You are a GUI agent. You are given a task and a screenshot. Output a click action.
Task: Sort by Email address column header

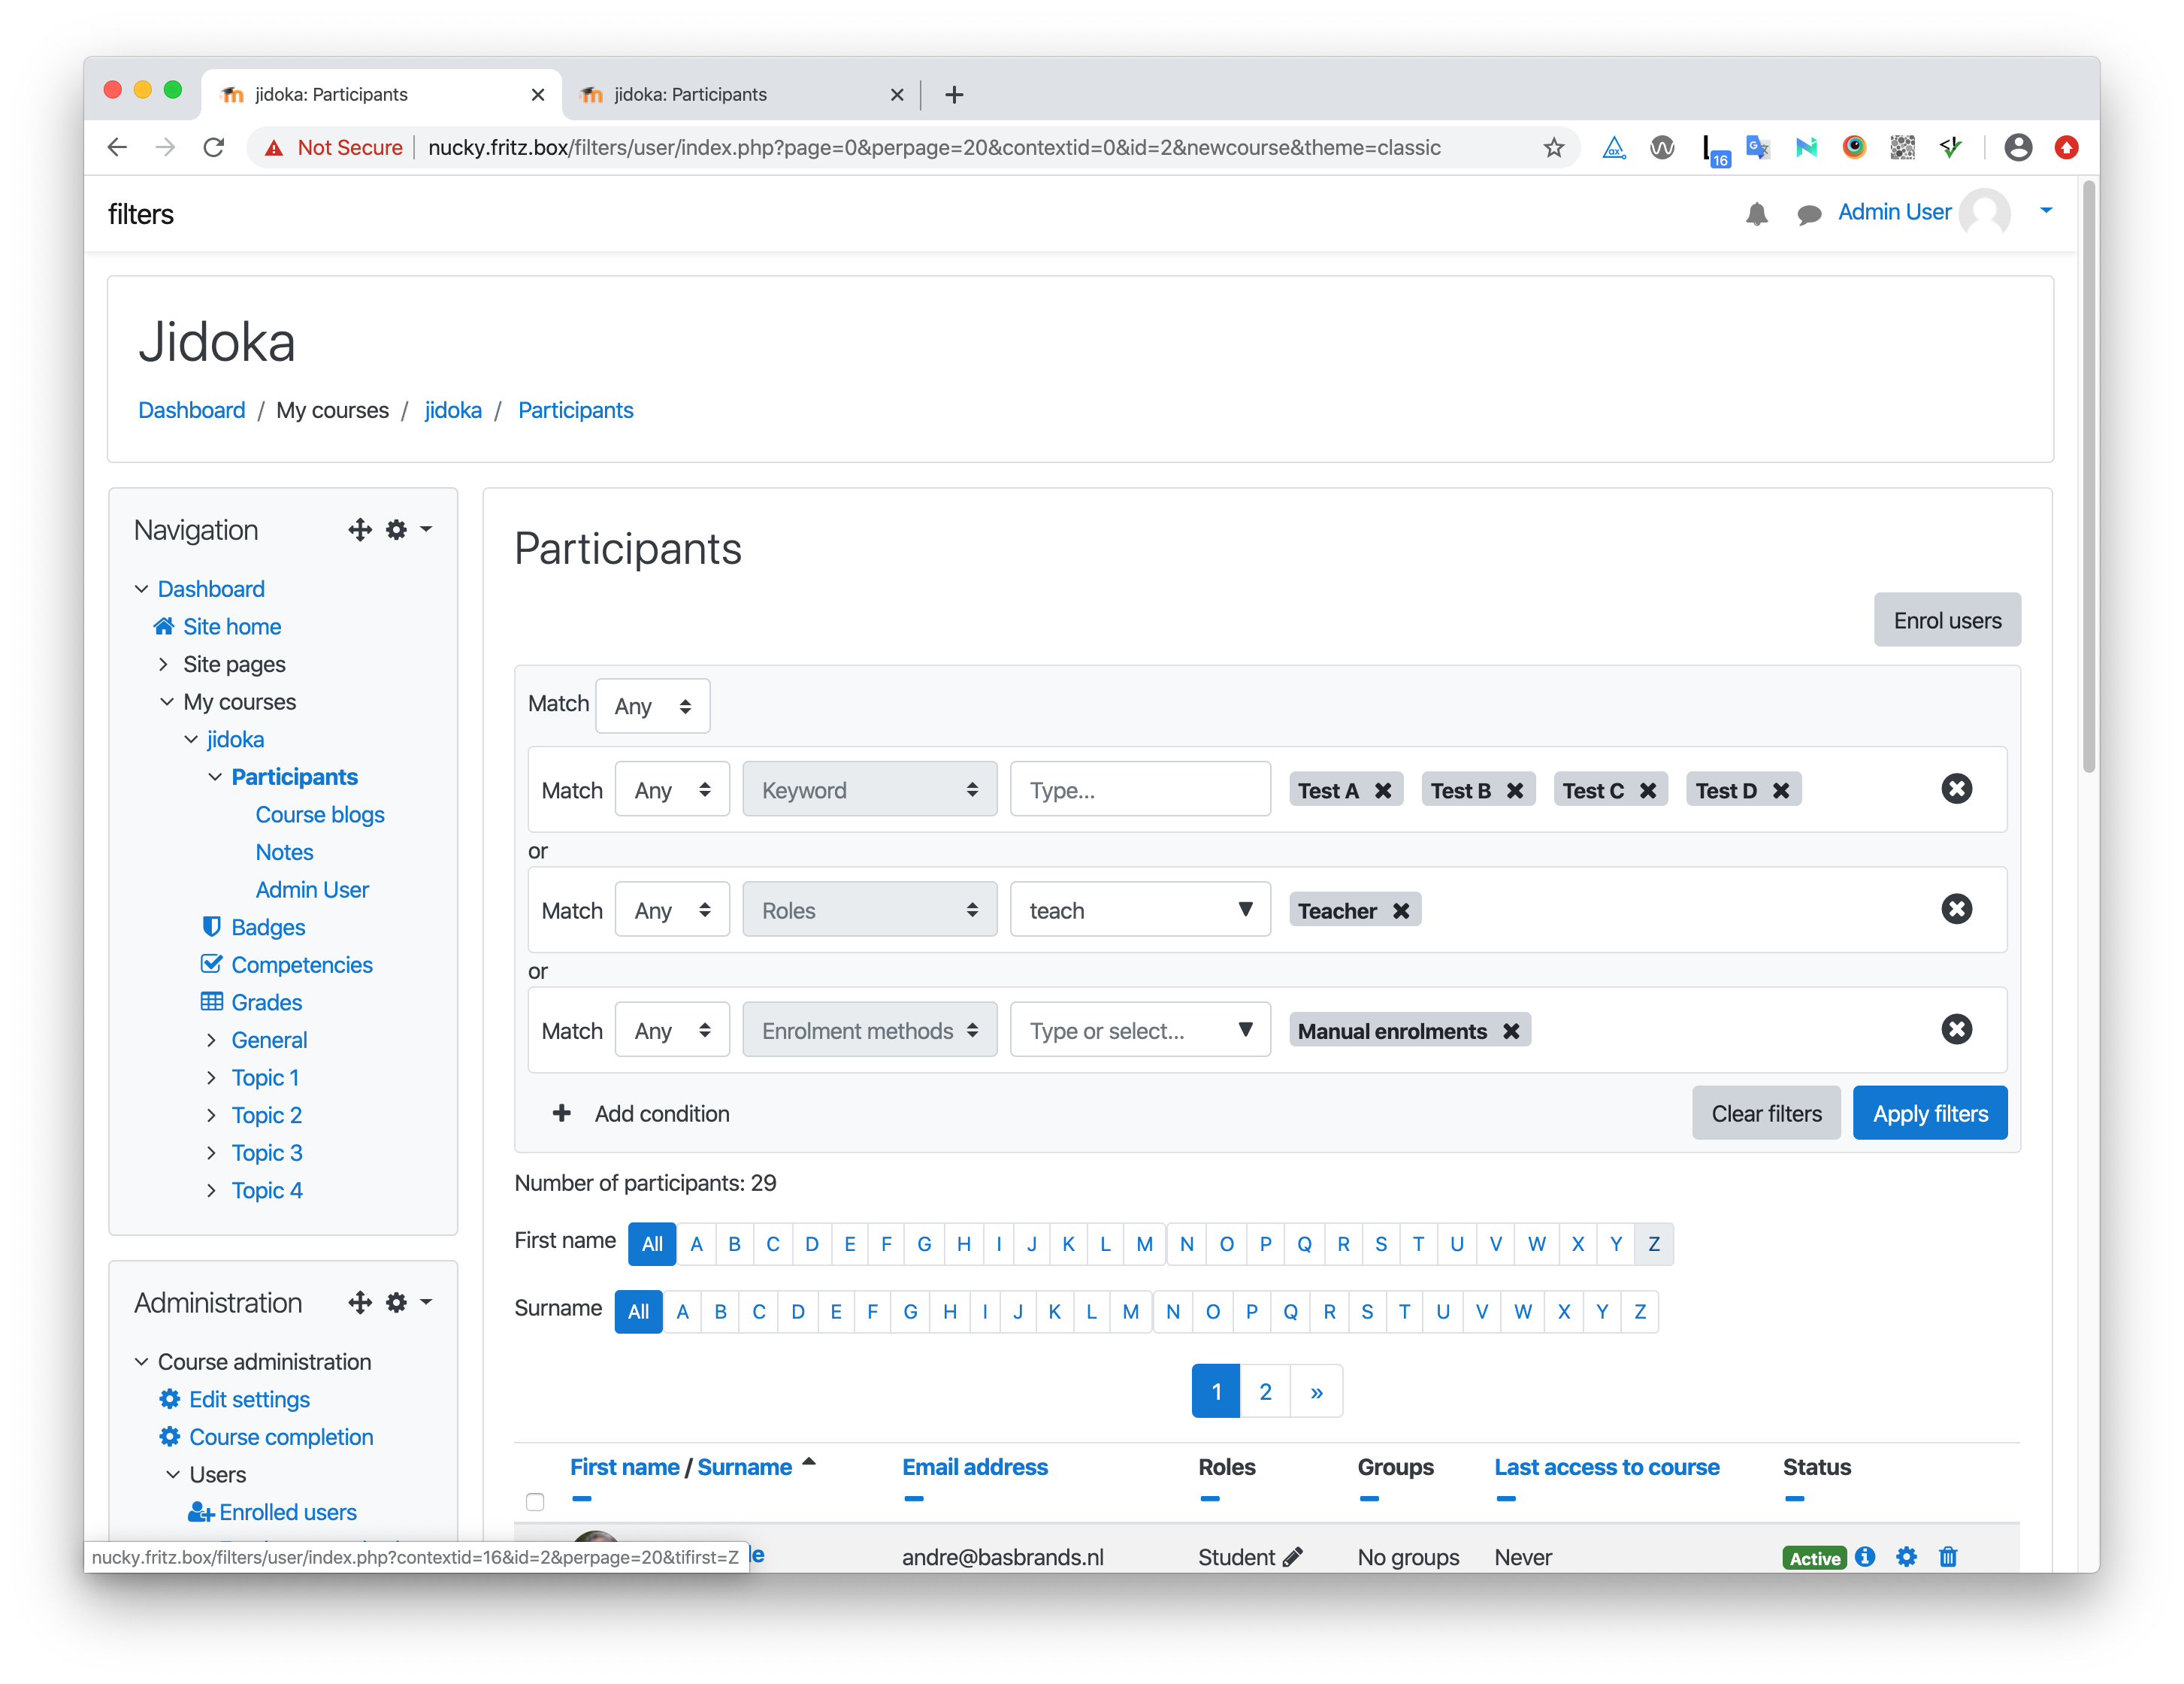(x=974, y=1467)
